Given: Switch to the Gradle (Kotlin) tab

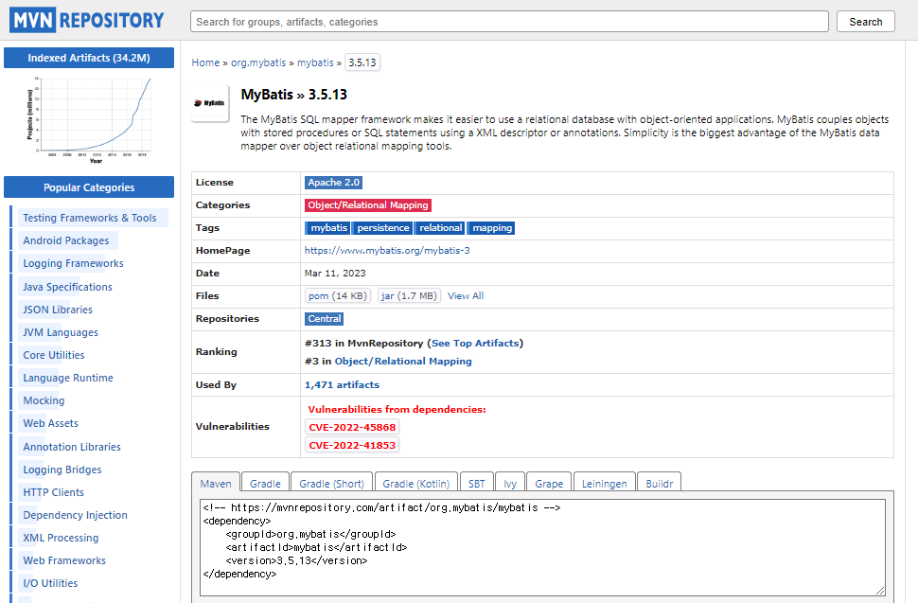Looking at the screenshot, I should [415, 484].
